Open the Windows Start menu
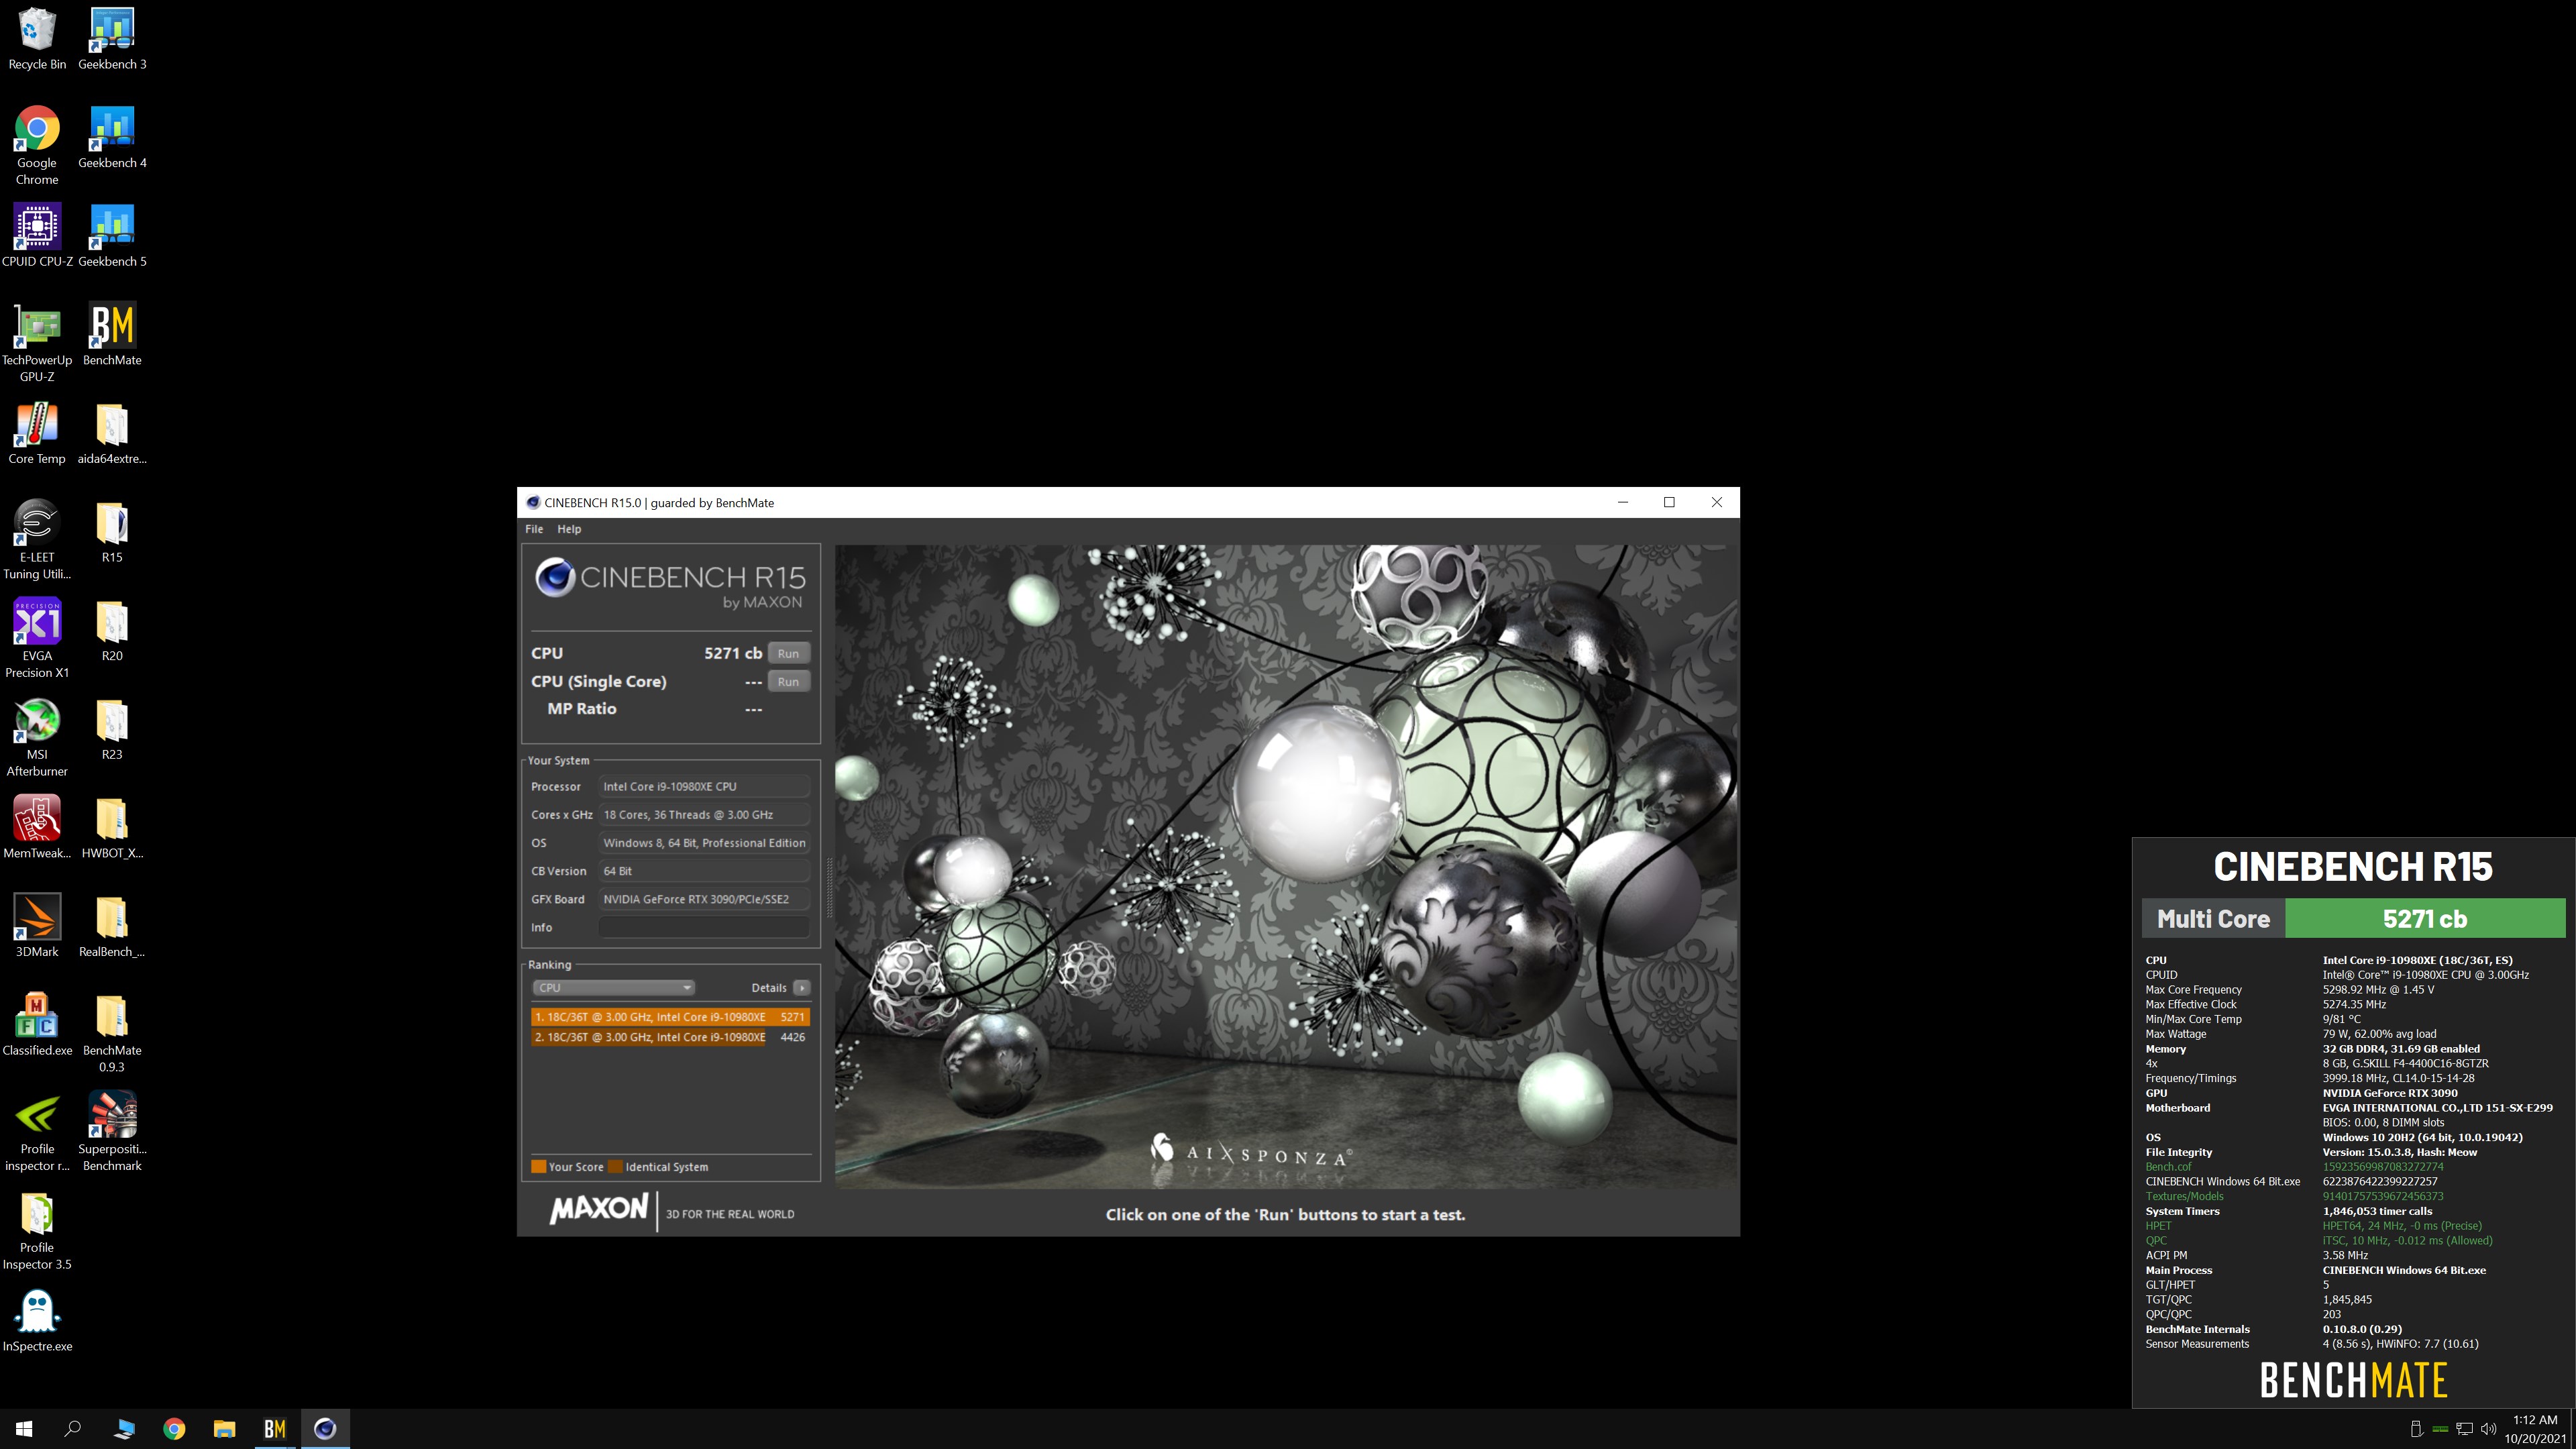The height and width of the screenshot is (1449, 2576). tap(24, 1429)
